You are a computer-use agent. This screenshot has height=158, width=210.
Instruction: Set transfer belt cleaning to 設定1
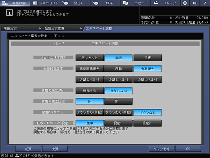click(x=119, y=123)
